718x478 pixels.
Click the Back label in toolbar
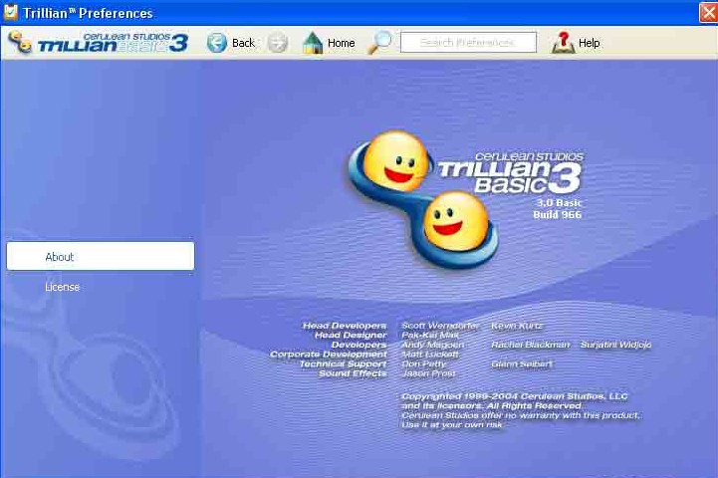tap(243, 43)
